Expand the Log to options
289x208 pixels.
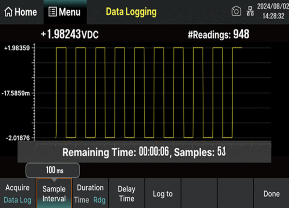point(163,193)
